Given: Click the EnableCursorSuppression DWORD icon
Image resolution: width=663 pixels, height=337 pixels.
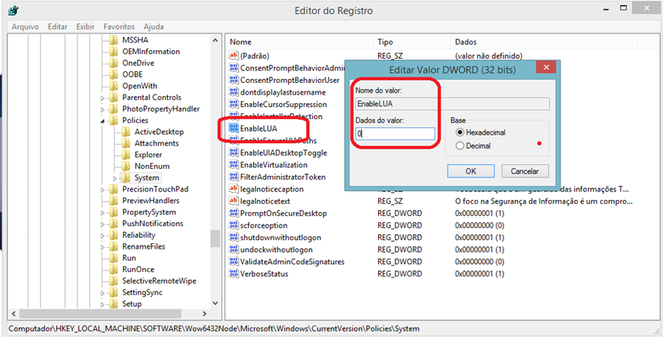Looking at the screenshot, I should click(233, 104).
